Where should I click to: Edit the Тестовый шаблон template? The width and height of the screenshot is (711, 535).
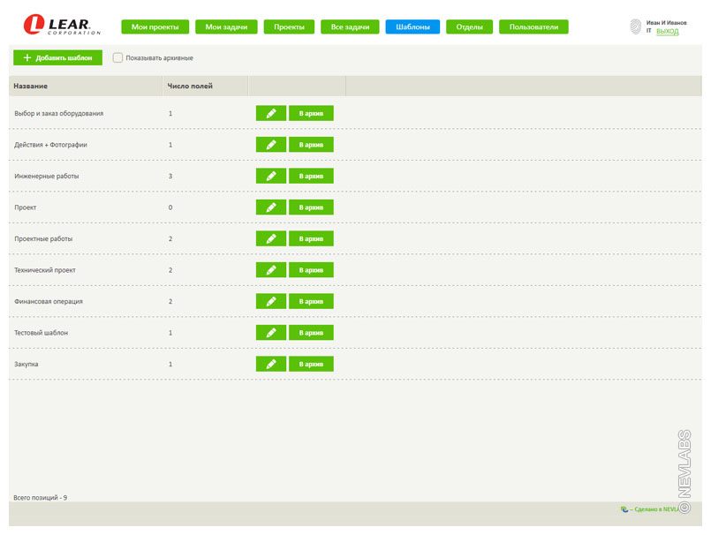[271, 333]
